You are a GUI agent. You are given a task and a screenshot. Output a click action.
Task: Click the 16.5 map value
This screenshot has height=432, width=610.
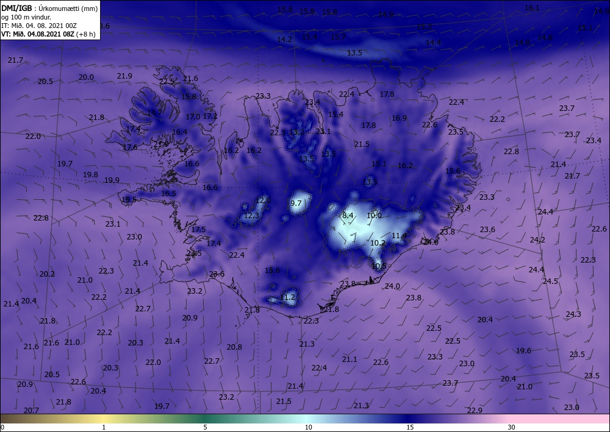(x=168, y=194)
